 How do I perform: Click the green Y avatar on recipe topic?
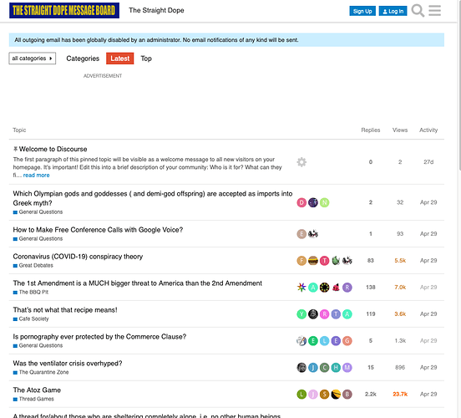[301, 314]
